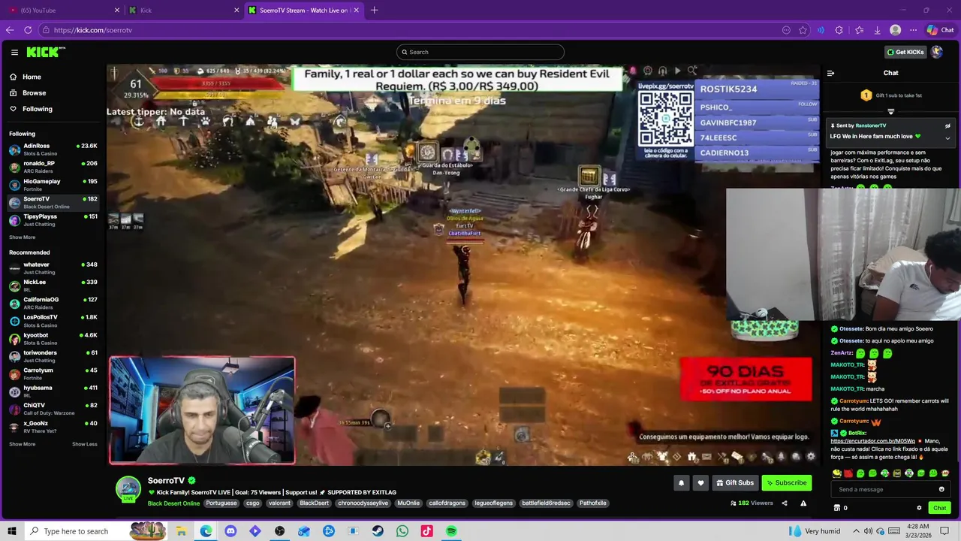Open emoji picker in message box
The image size is (961, 541).
coord(941,489)
